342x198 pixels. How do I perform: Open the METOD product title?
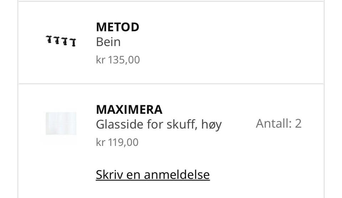tap(118, 27)
